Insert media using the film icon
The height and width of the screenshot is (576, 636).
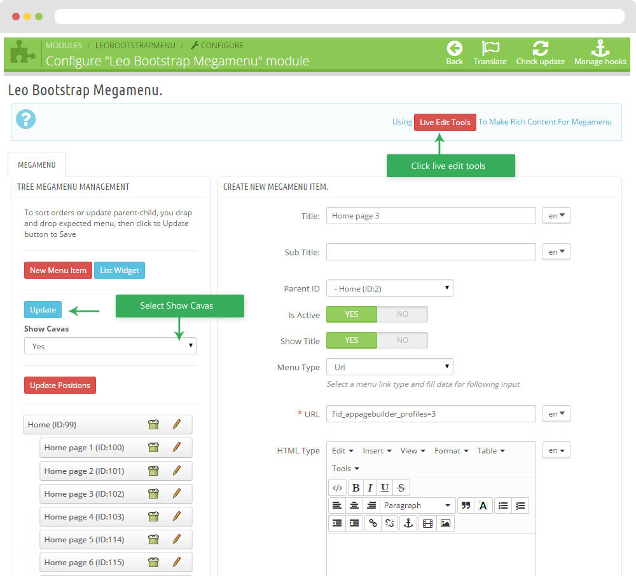[x=427, y=523]
